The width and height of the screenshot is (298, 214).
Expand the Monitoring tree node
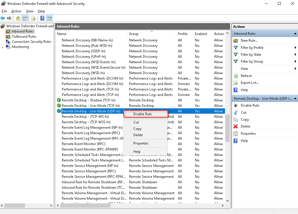click(x=3, y=47)
